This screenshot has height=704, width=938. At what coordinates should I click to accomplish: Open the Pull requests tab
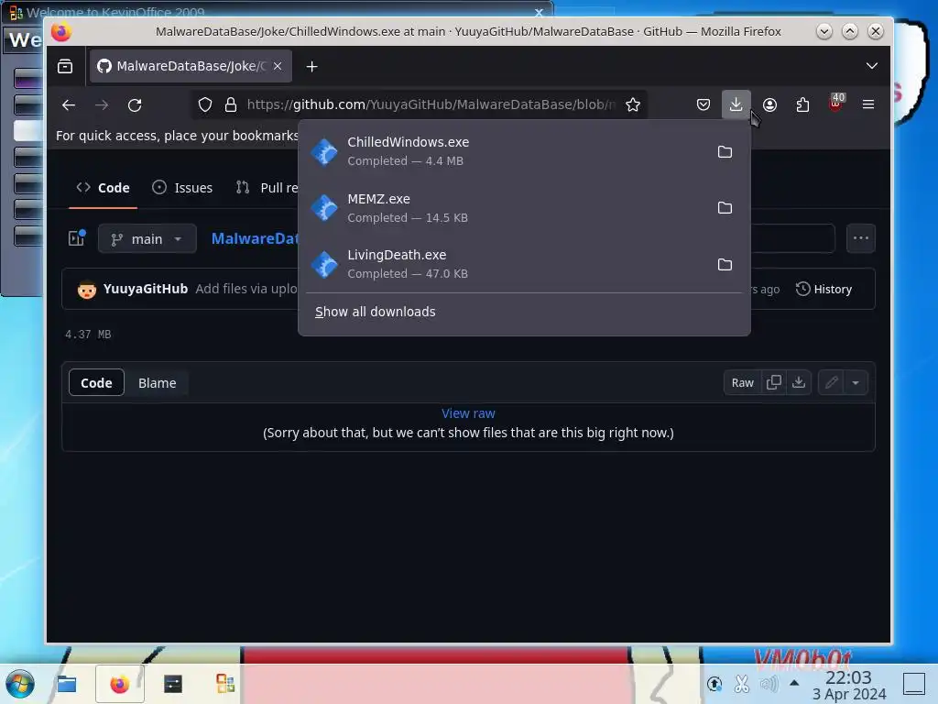coord(267,187)
